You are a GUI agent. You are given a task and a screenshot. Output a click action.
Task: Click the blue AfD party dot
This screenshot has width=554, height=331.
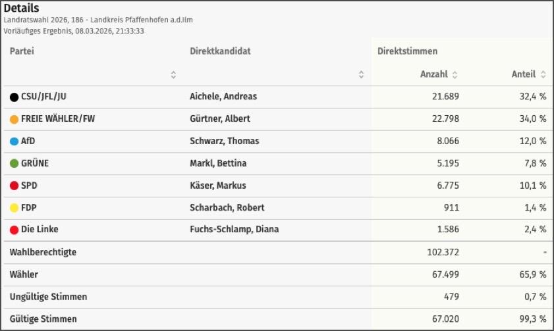coord(14,141)
